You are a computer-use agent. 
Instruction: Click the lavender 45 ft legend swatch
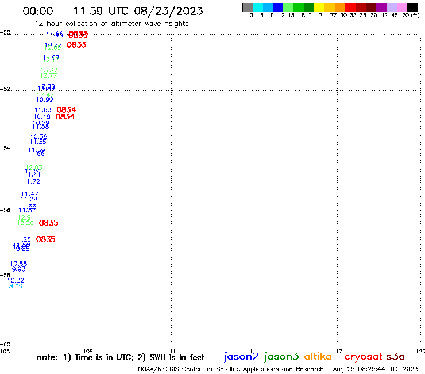point(391,7)
